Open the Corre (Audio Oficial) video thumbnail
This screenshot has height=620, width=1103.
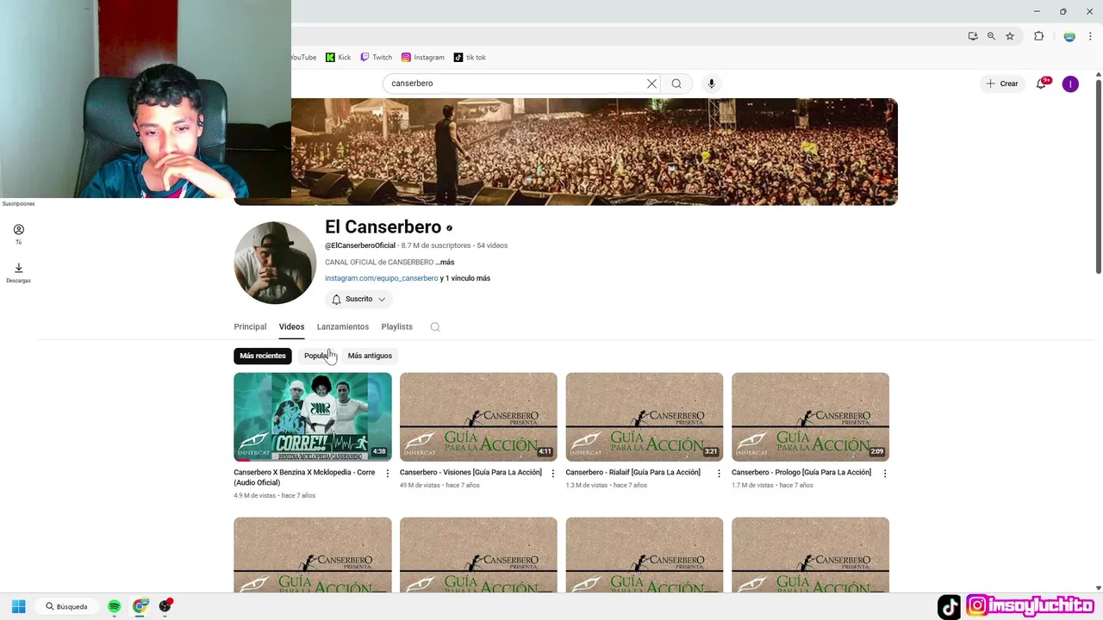click(x=313, y=417)
